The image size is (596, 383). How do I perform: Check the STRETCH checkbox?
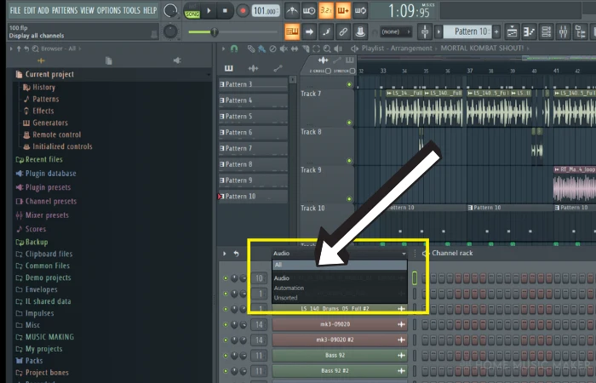pos(352,71)
